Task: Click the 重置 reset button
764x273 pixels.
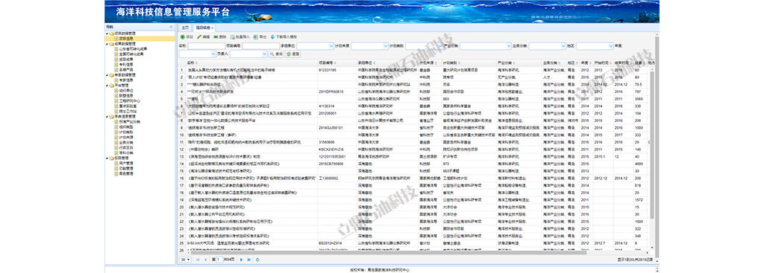Action: click(292, 54)
